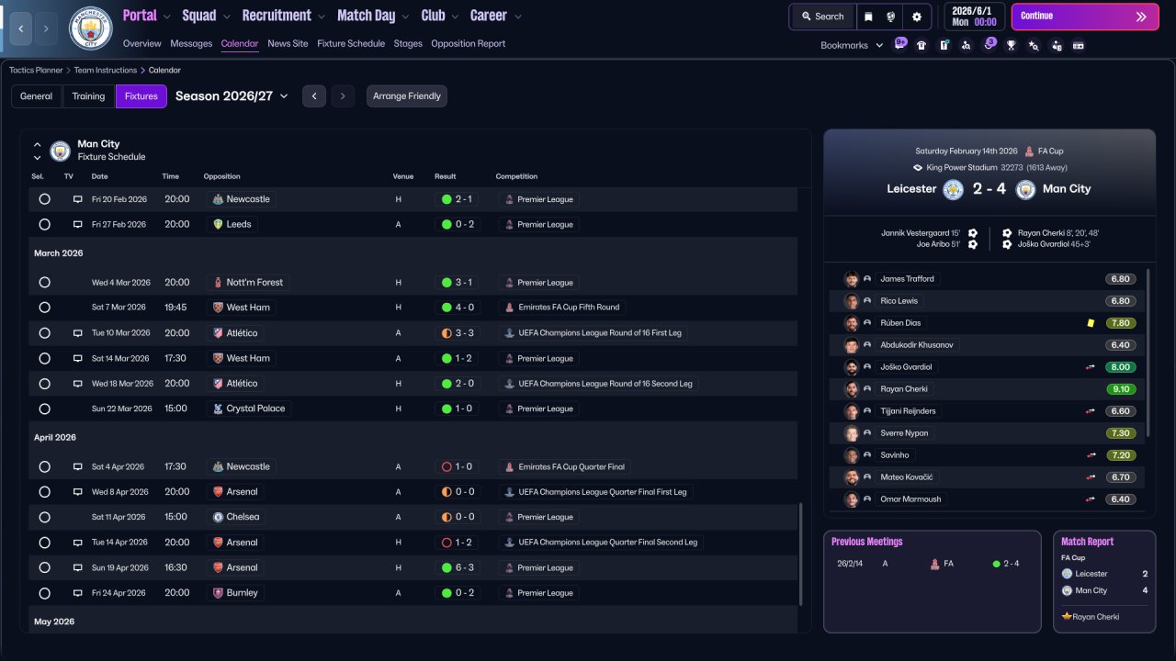Click the fixture list vertical scrollbar
Screen dimensions: 1176x661
pos(802,554)
